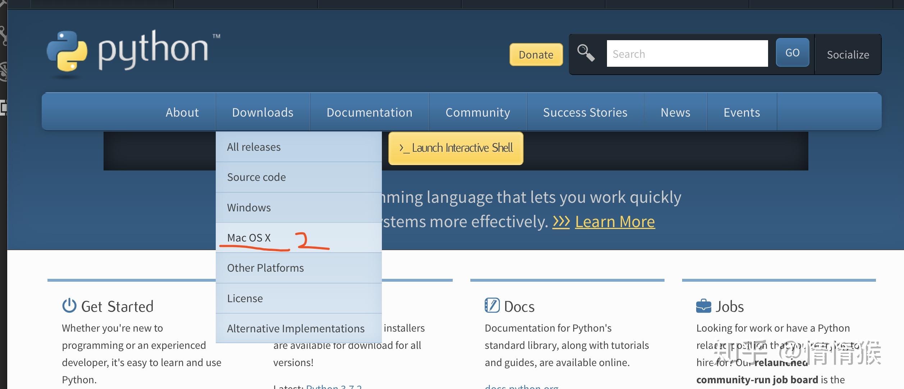This screenshot has width=904, height=389.
Task: Open Other Platforms menu entry
Action: 265,268
